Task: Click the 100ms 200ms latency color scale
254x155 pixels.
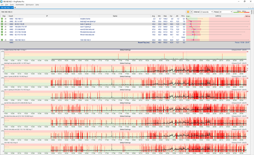Action: point(241,12)
